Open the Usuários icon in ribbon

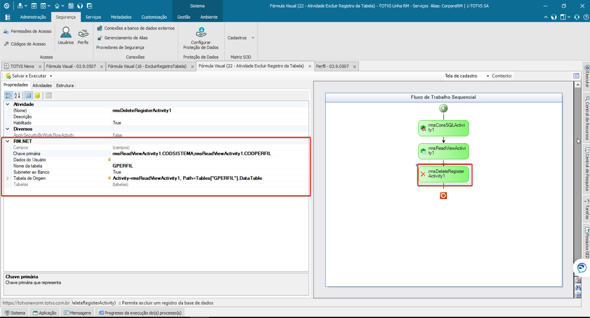pos(66,36)
